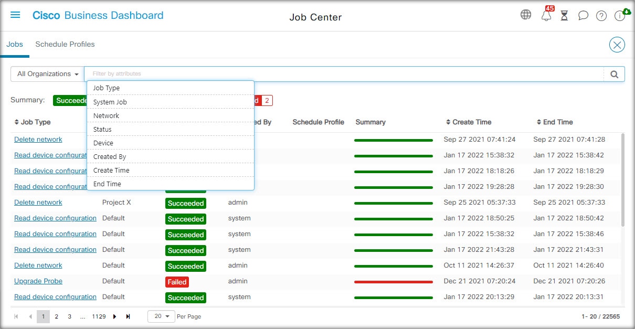Click the Cisco Business Dashboard logo
Image resolution: width=635 pixels, height=329 pixels.
98,15
